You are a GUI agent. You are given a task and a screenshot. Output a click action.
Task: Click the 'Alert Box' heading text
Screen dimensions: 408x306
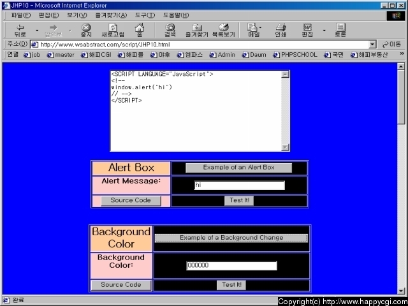[x=131, y=168]
